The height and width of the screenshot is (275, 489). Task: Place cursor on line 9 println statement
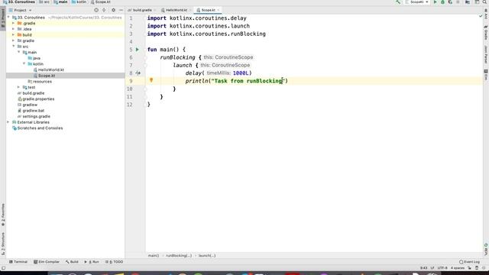[x=236, y=81]
